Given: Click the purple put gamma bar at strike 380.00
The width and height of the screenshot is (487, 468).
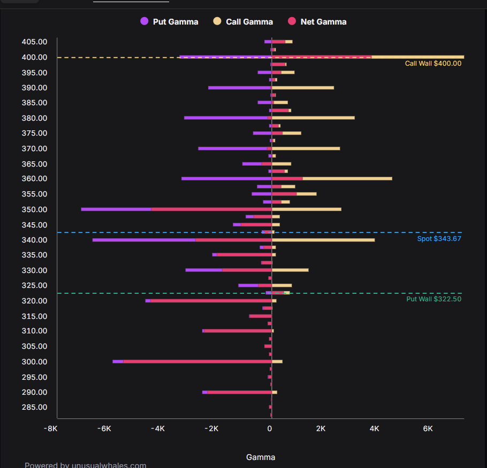Looking at the screenshot, I should (226, 118).
